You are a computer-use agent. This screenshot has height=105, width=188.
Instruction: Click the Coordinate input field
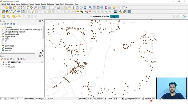pos(95,99)
